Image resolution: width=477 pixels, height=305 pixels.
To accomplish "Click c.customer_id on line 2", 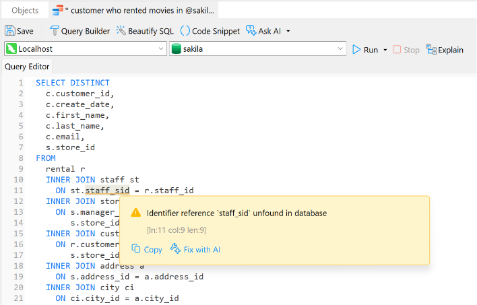I will pos(79,94).
